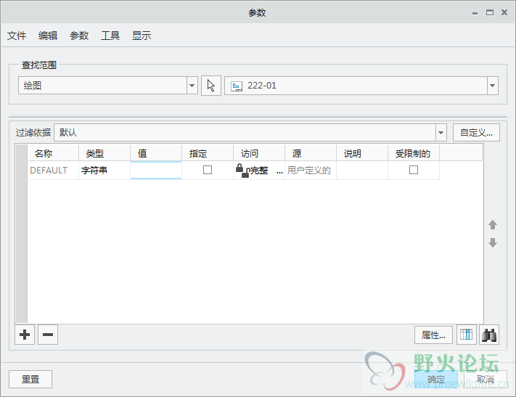Cancel with the 取消 button
Image resolution: width=516 pixels, height=397 pixels.
point(486,380)
